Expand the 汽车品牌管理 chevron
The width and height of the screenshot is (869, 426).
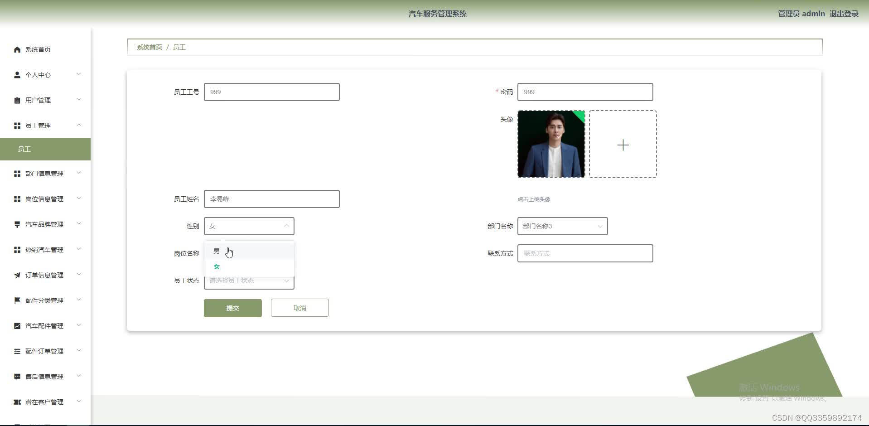click(x=79, y=224)
